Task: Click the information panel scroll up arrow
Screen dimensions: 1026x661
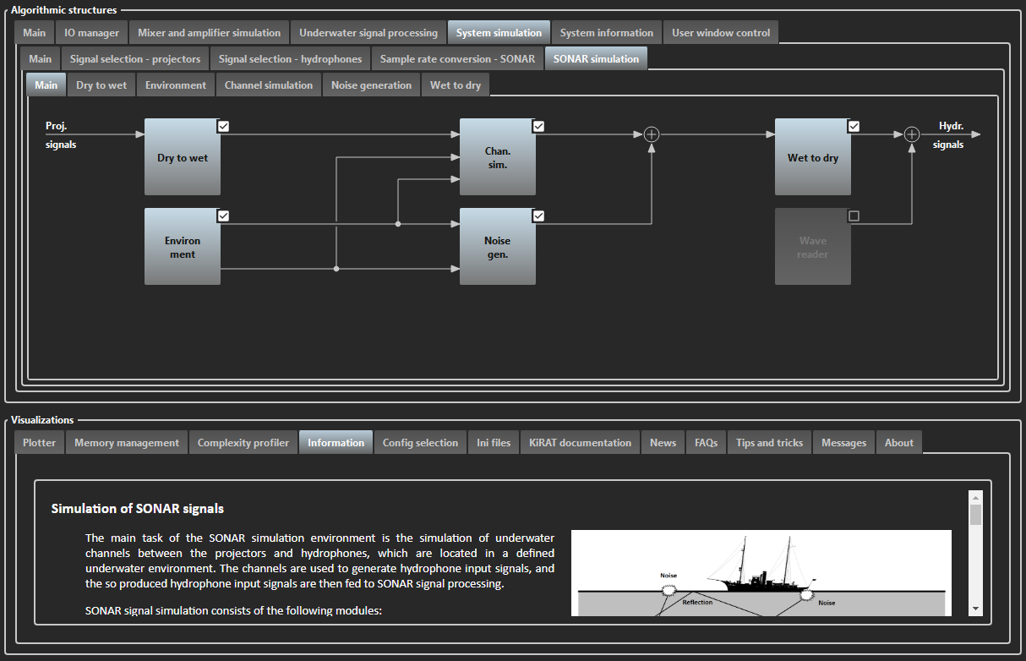Action: click(x=975, y=497)
